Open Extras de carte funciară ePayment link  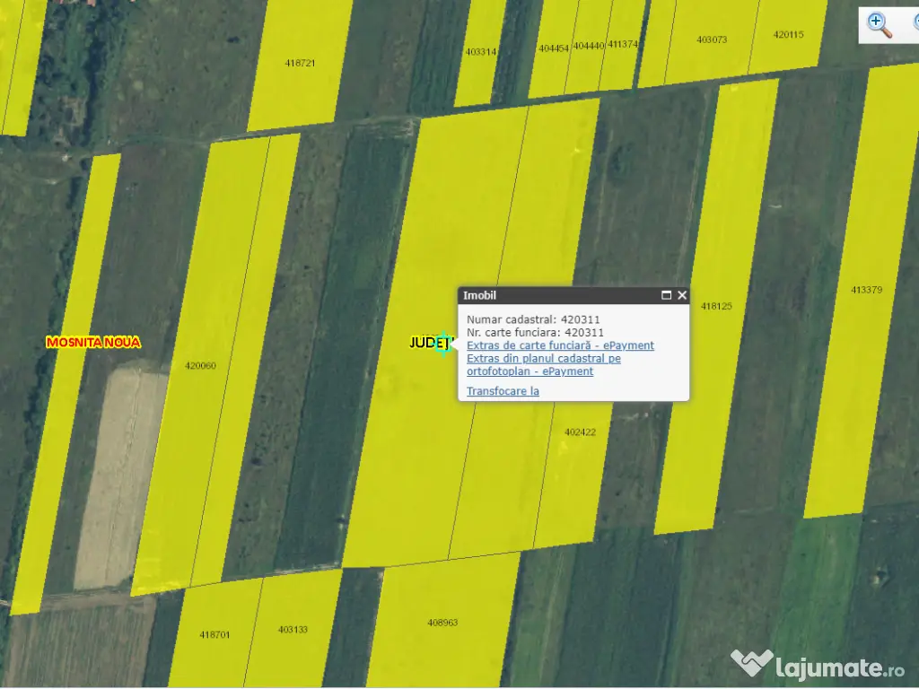(x=560, y=345)
